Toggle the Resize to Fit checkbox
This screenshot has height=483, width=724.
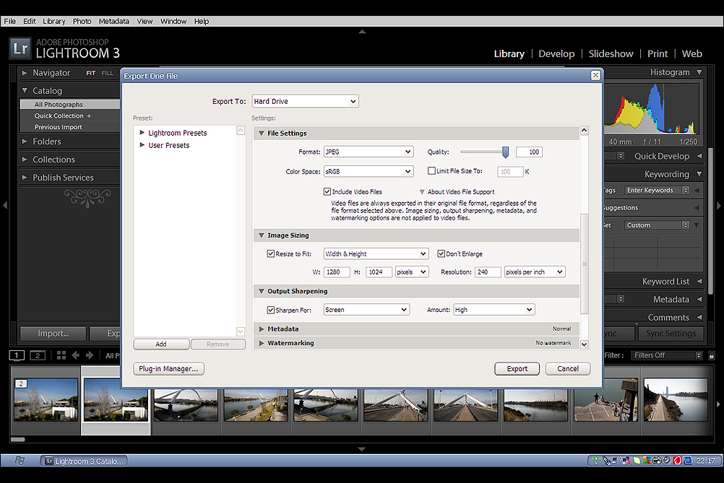point(271,253)
